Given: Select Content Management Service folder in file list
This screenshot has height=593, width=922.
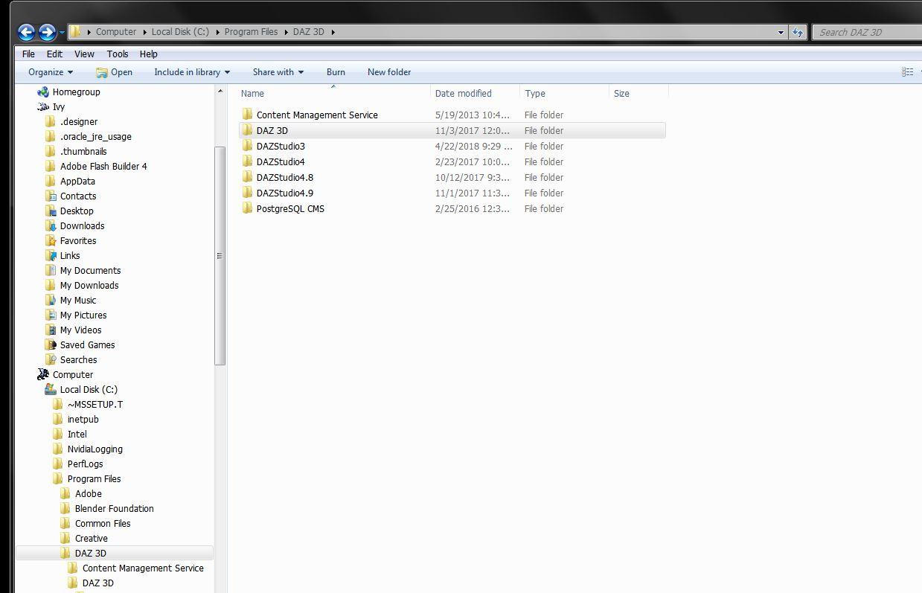Looking at the screenshot, I should tap(317, 115).
